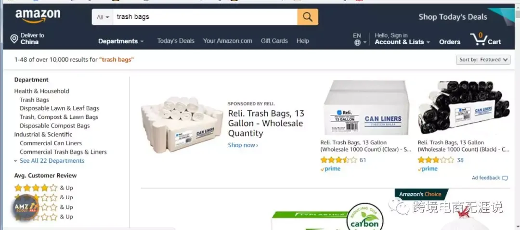Click the orange search magnifier button

tap(307, 17)
